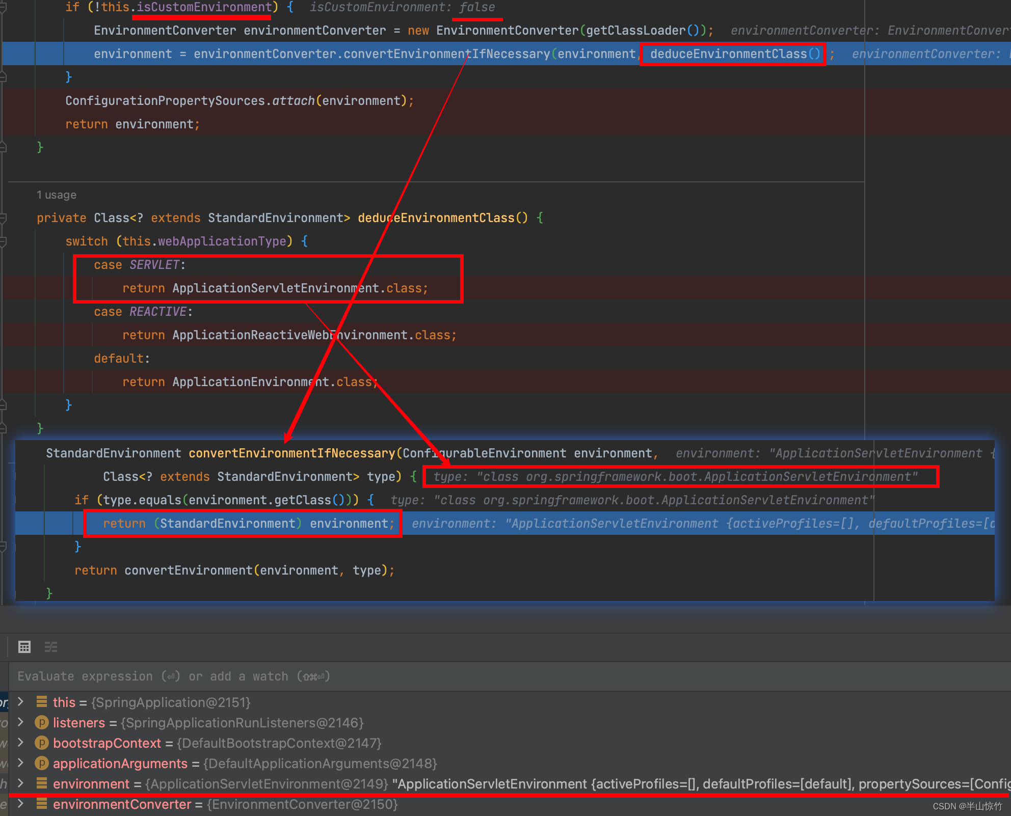Select the 'this' variable stack icon
This screenshot has height=816, width=1011.
click(x=42, y=702)
